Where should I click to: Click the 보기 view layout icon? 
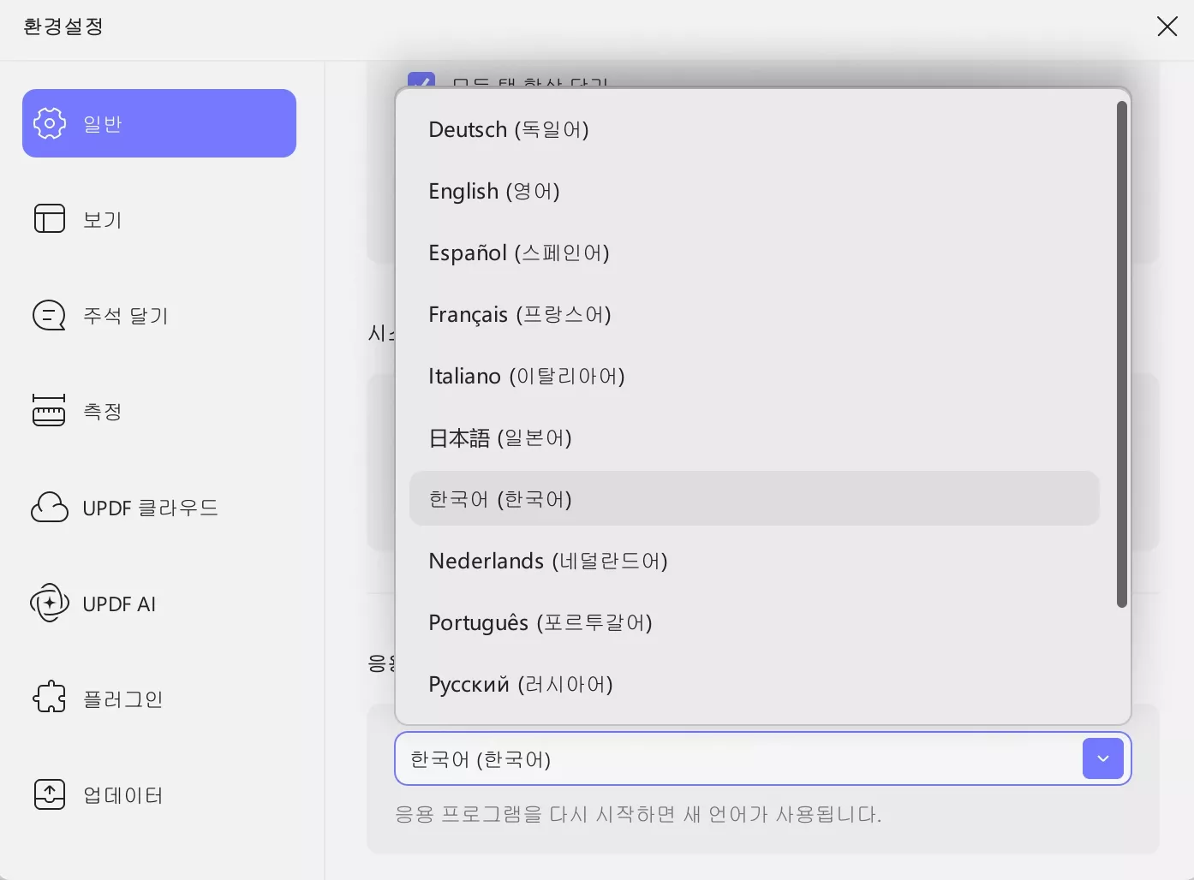(50, 218)
